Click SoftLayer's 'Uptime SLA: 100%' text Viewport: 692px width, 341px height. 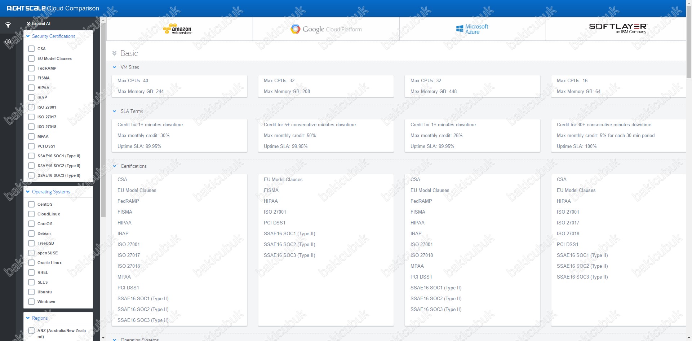(x=577, y=146)
